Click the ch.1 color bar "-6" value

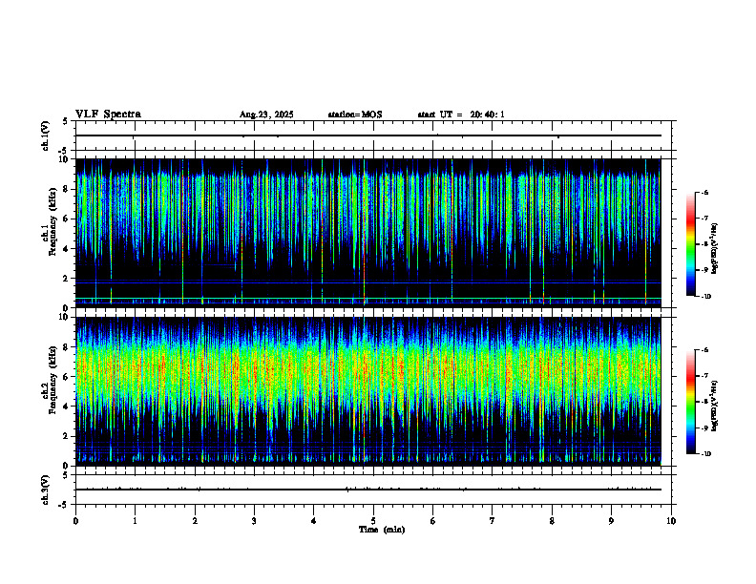[703, 193]
